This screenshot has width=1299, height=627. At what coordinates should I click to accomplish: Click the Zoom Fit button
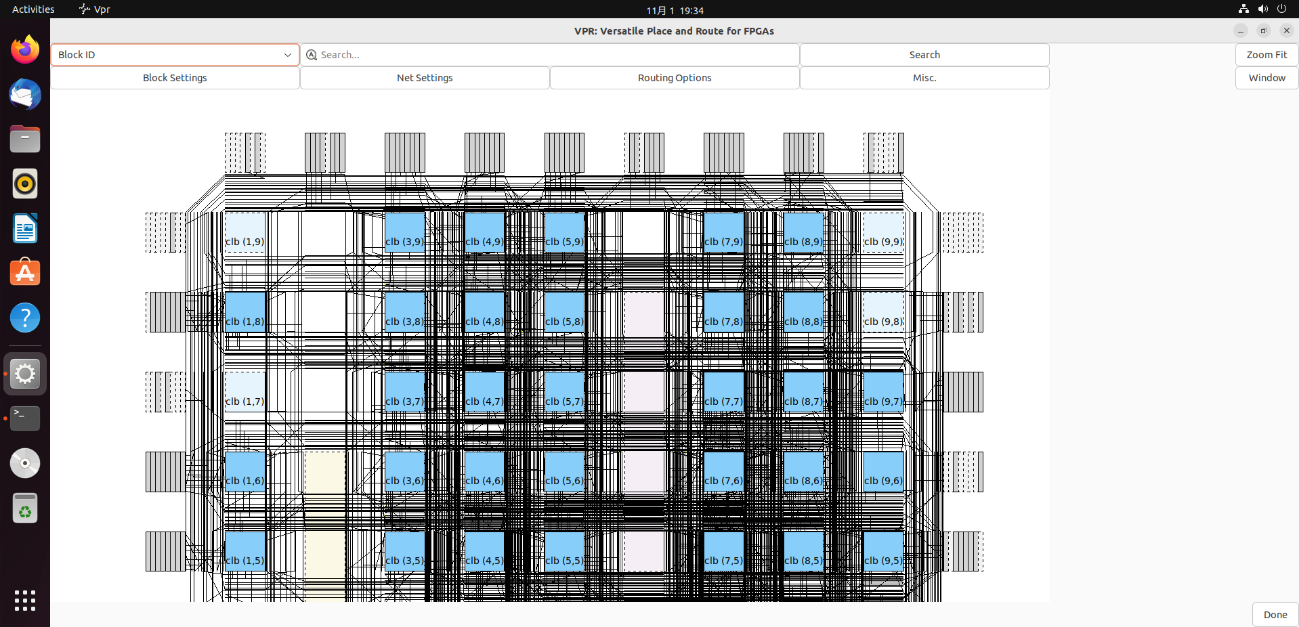coord(1266,55)
